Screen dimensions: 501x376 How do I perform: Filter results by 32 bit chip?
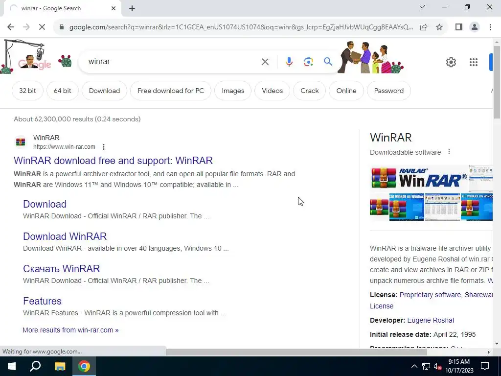(x=27, y=91)
